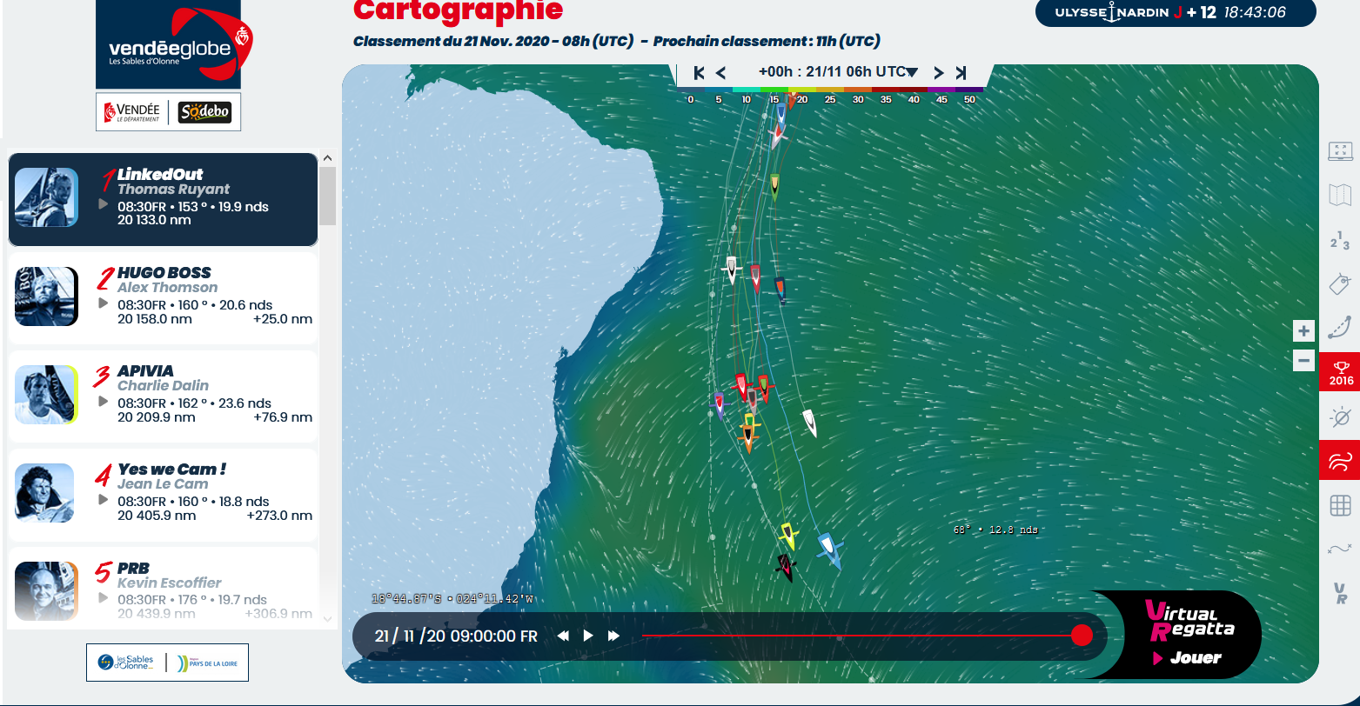The height and width of the screenshot is (706, 1360).
Task: Click Kevin Escoffier skipper photo
Action: coord(47,591)
